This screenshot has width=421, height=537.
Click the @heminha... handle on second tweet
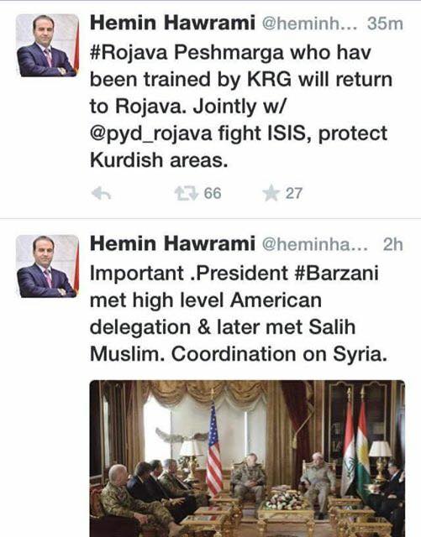(315, 244)
